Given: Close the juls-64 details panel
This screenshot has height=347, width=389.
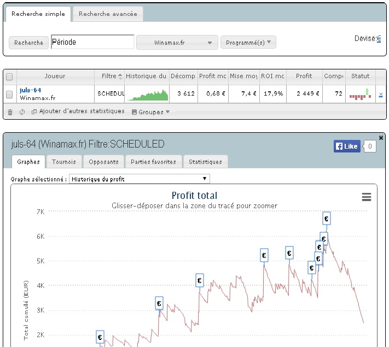Looking at the screenshot, I should [381, 137].
